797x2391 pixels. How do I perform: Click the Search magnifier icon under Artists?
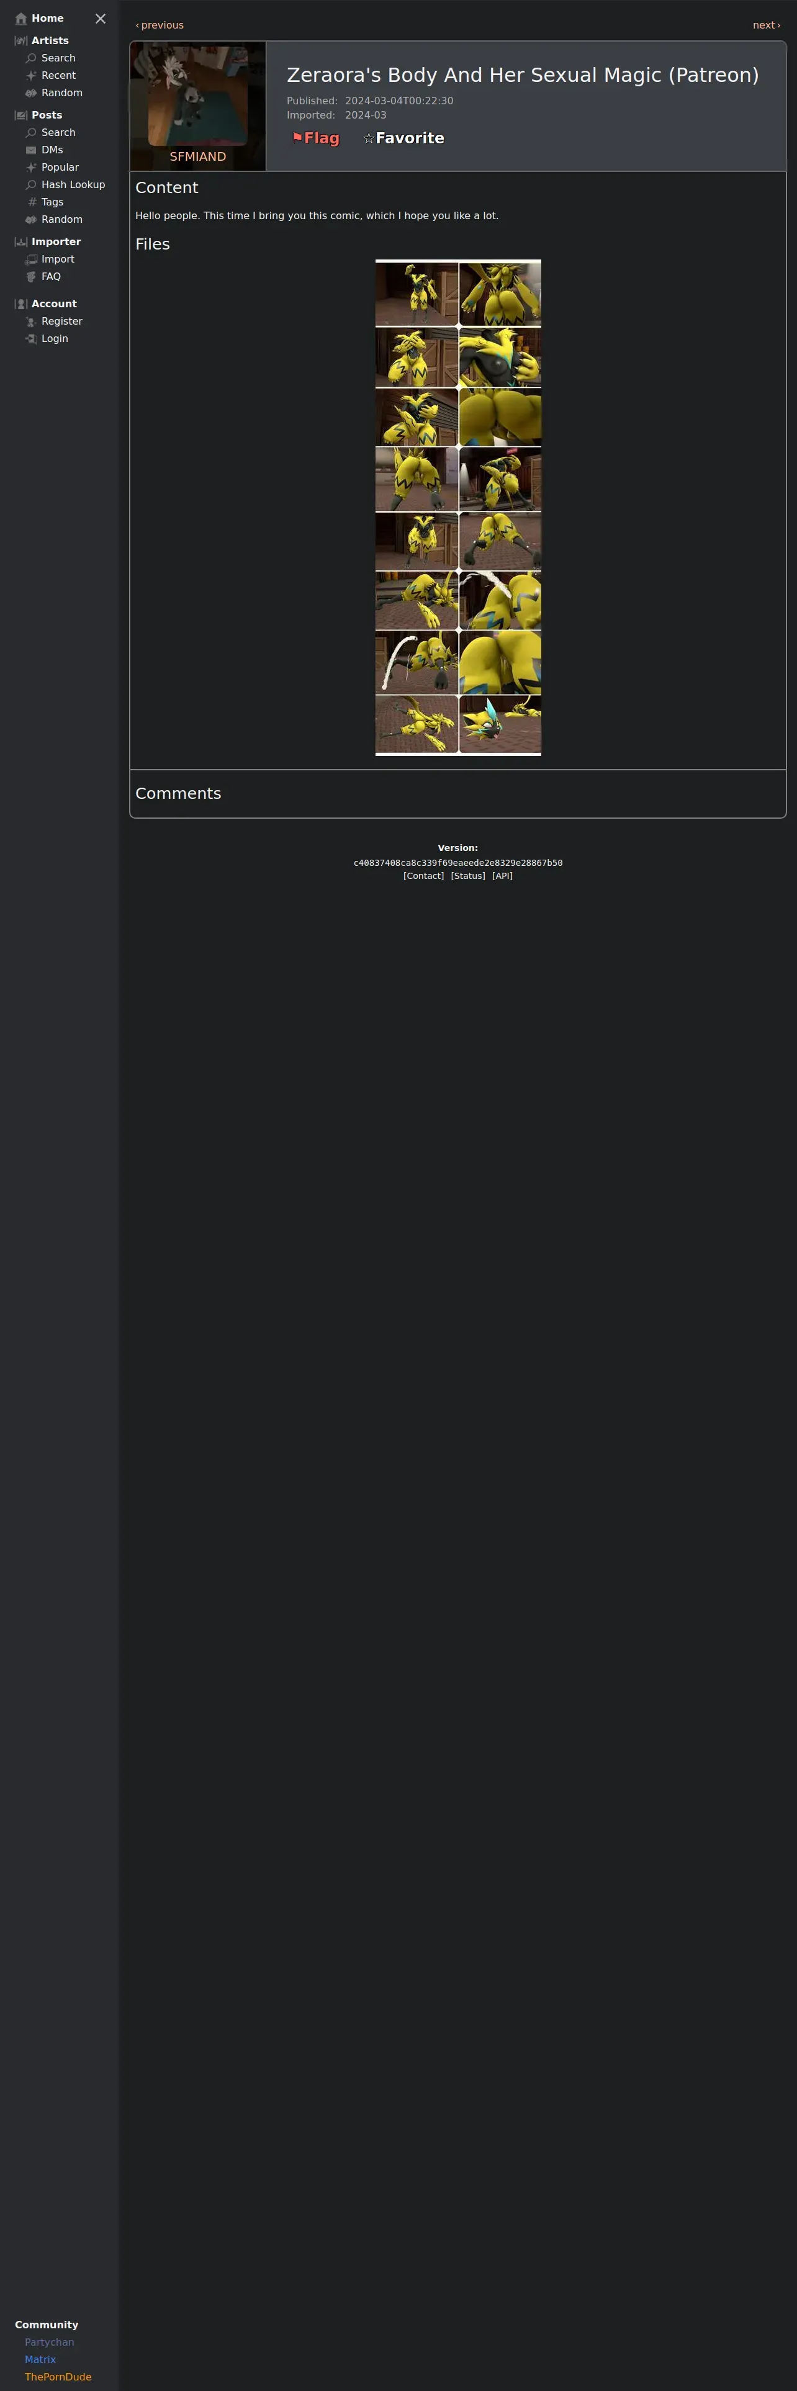pyautogui.click(x=30, y=58)
